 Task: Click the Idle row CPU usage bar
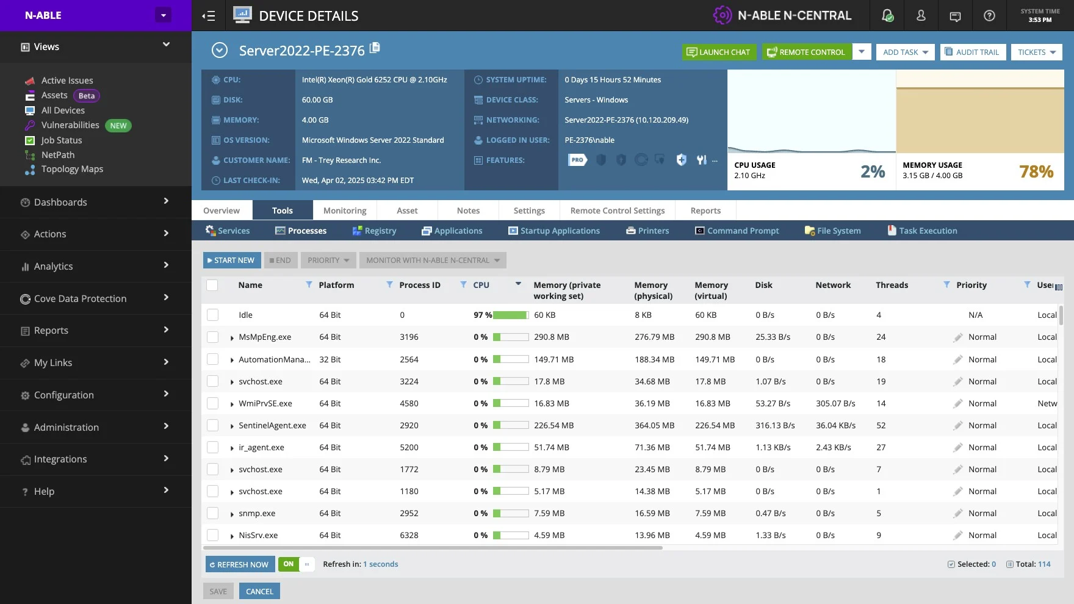pos(511,315)
